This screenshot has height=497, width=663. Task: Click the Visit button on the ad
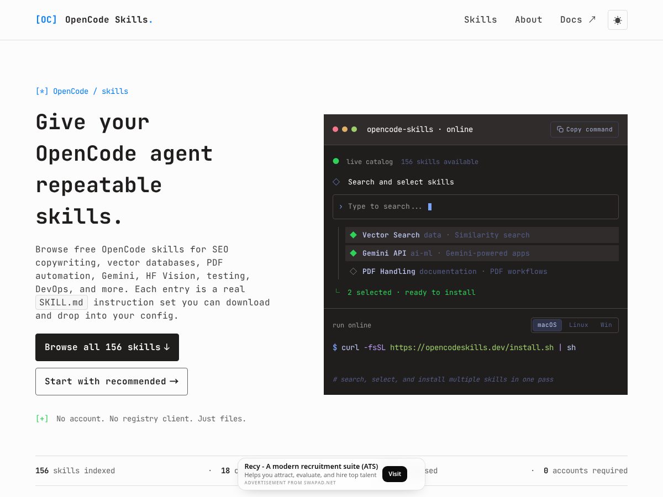tap(394, 474)
